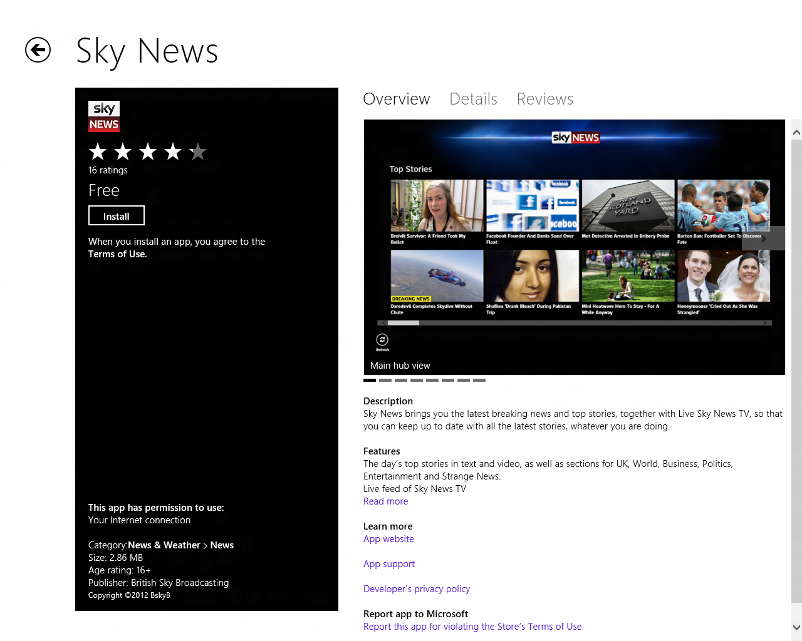802x641 pixels.
Task: Expand description with Read more
Action: click(386, 501)
